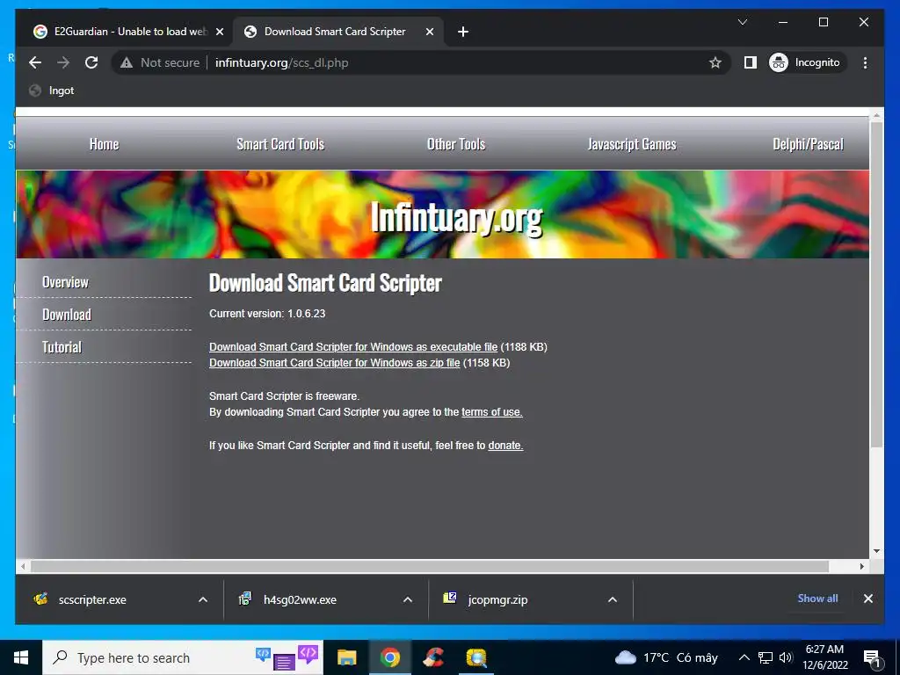Click the taskbar clock showing 6:27 AM

824,657
